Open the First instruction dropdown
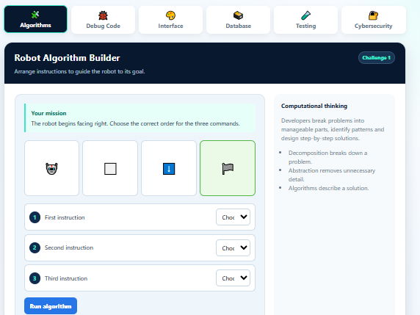 tap(233, 217)
